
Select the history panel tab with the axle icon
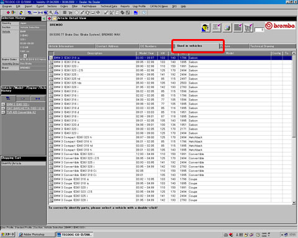[38, 99]
